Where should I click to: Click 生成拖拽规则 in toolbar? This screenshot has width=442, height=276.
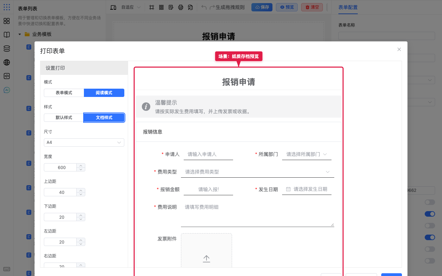pyautogui.click(x=230, y=7)
